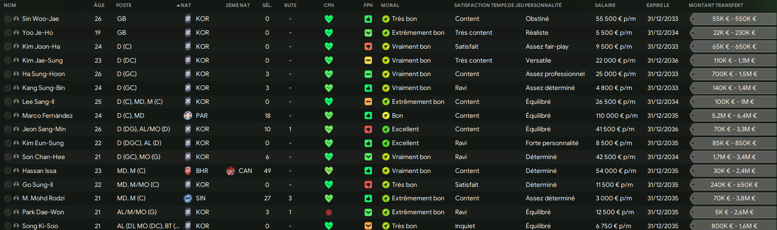Viewport: 777px width, 230px height.
Task: Open Son Chan-Hee's player profile link
Action: click(x=44, y=157)
